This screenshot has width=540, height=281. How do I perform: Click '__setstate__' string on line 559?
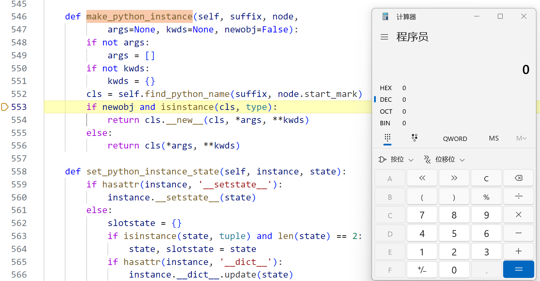235,184
